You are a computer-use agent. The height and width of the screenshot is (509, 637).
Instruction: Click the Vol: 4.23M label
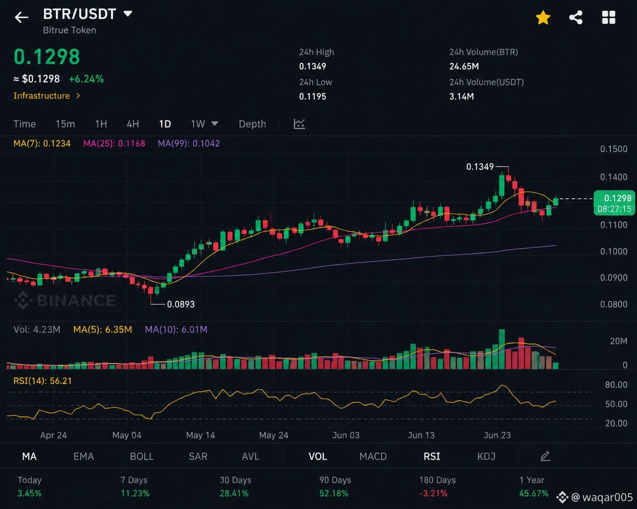pos(37,329)
